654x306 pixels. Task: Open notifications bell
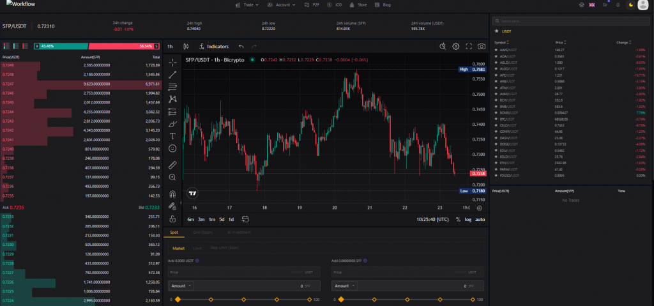tap(618, 5)
